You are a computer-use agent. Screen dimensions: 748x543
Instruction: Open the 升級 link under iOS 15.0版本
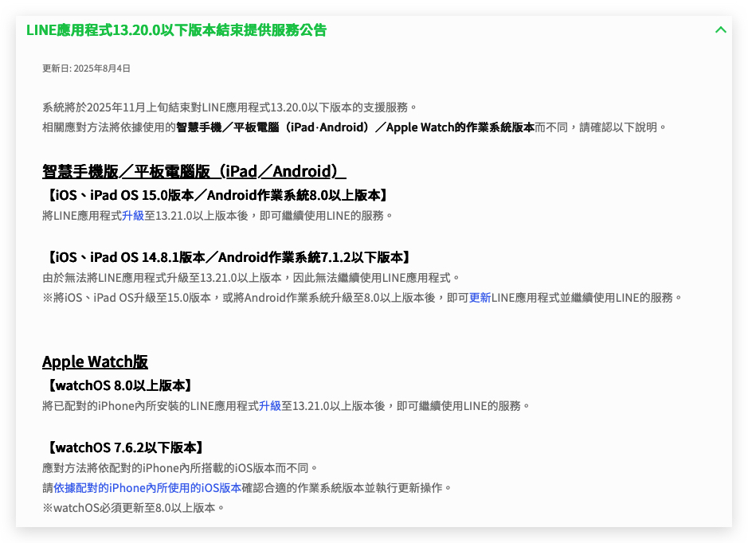point(133,216)
